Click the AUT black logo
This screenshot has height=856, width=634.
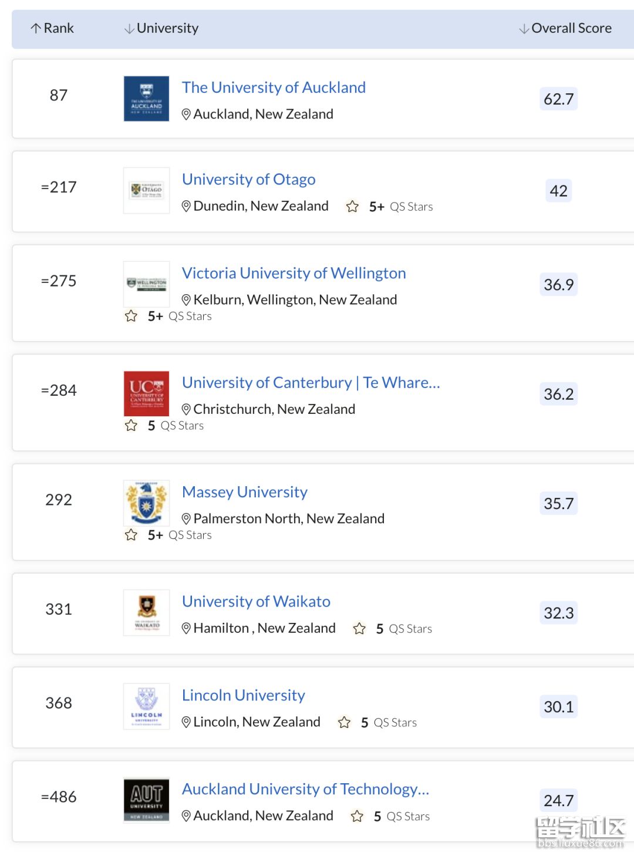tap(146, 800)
